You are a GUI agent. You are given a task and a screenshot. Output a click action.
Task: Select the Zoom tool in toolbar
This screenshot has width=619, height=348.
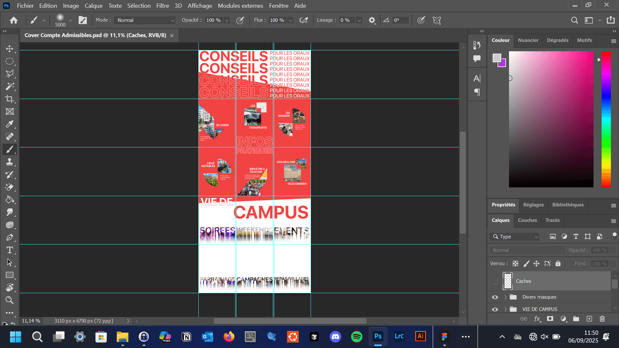[x=10, y=300]
